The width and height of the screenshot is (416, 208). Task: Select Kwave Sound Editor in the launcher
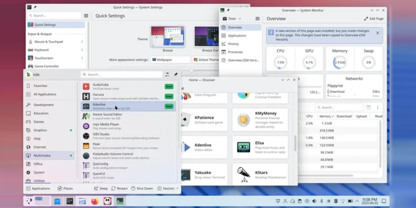point(128,116)
